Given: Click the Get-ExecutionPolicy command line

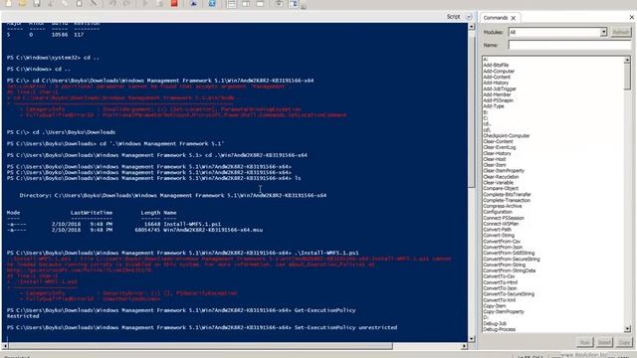Looking at the screenshot, I should (325, 310).
